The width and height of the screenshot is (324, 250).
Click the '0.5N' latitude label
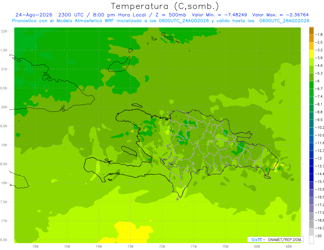pos(4,88)
